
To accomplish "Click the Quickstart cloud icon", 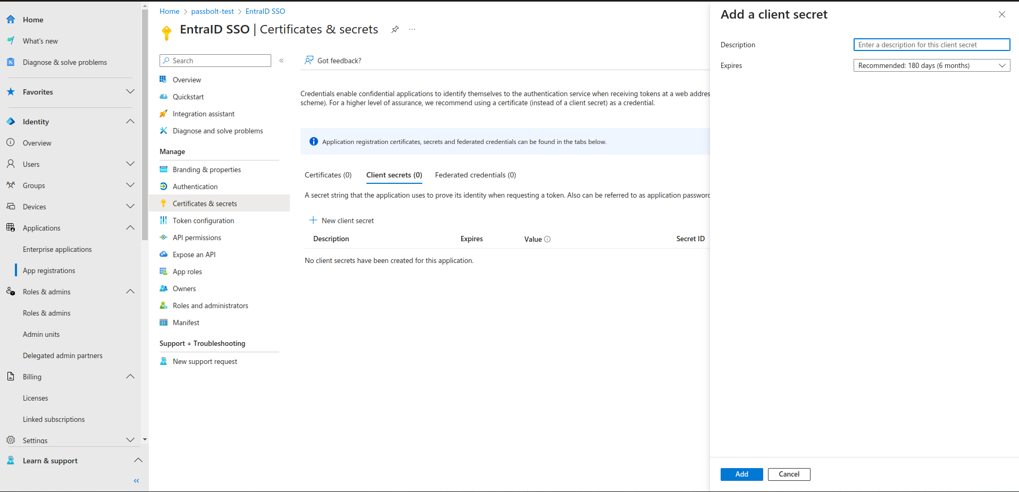I will coord(164,97).
